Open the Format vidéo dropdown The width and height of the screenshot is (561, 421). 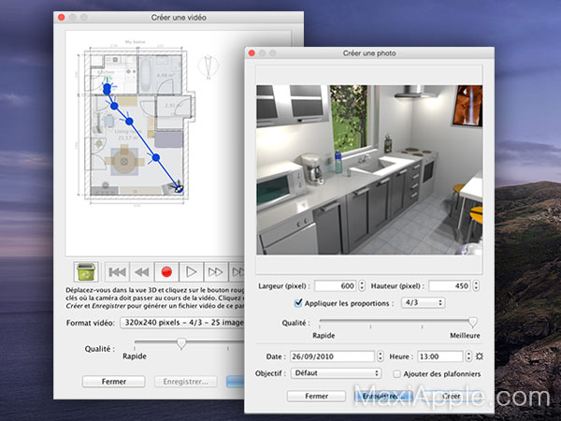point(181,323)
